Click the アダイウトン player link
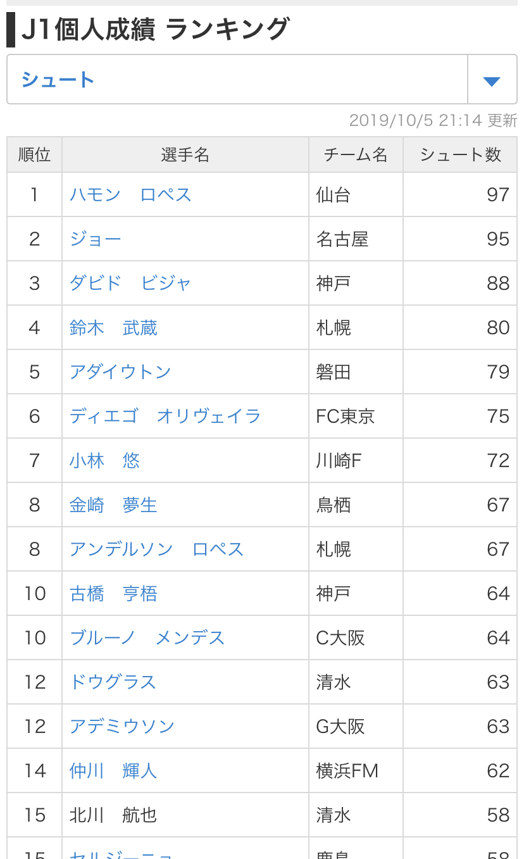Image resolution: width=524 pixels, height=859 pixels. click(x=120, y=372)
